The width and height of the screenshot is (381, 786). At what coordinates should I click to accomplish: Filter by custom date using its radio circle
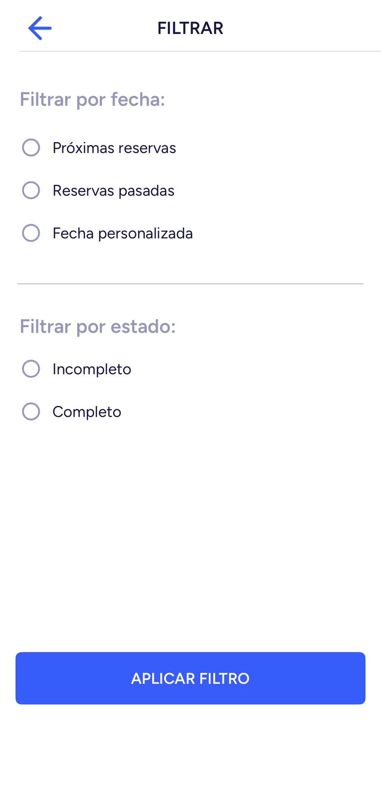31,233
